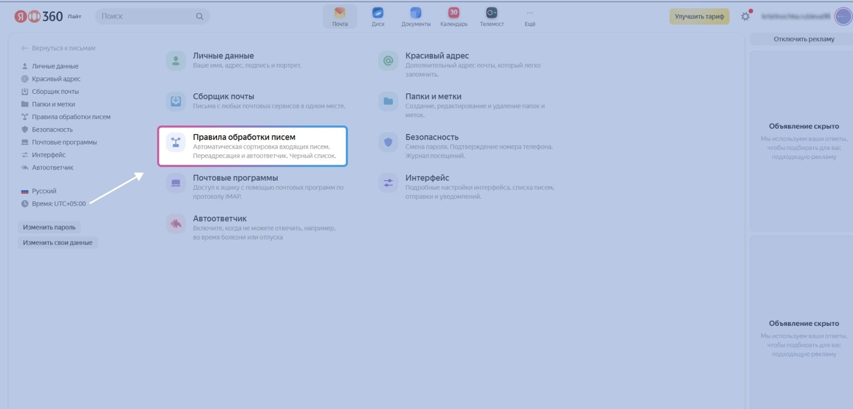Click Отключить рекламу above the ads
The width and height of the screenshot is (853, 409).
[x=803, y=39]
